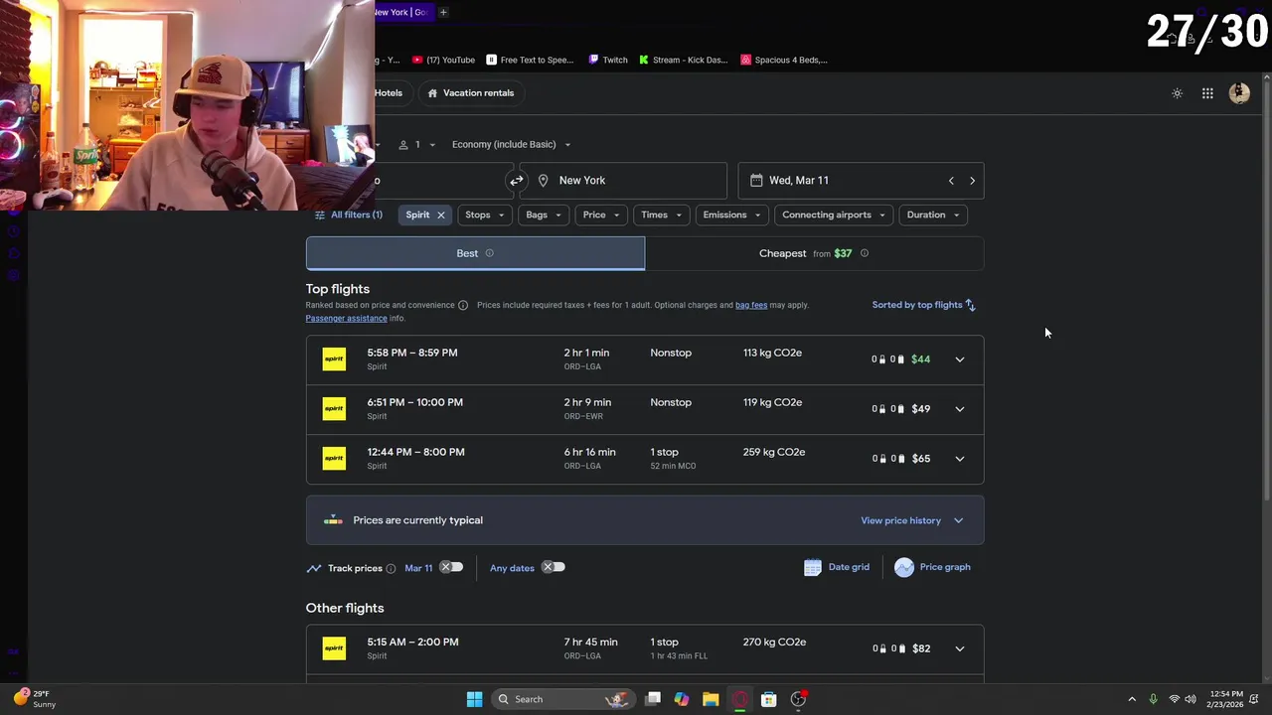The height and width of the screenshot is (715, 1272).
Task: Click Spirit logo of 12:44 PM flight
Action: click(334, 459)
